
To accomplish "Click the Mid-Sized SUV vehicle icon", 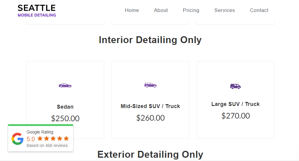I will tap(150, 85).
